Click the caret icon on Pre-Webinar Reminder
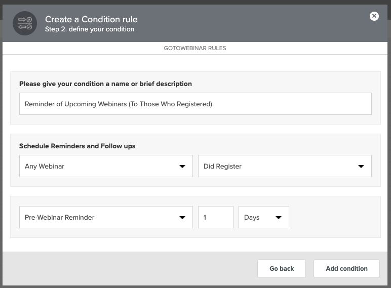This screenshot has width=391, height=288. tap(182, 218)
